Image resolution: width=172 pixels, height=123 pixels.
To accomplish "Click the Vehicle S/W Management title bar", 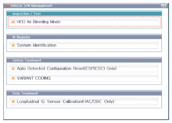I will (x=86, y=6).
